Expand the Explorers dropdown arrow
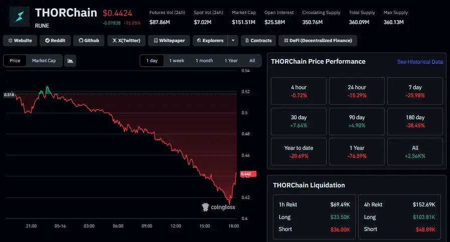 (233, 41)
